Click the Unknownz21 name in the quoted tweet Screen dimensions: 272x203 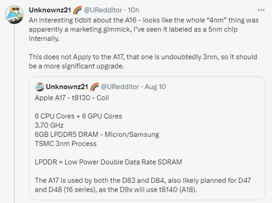click(67, 87)
